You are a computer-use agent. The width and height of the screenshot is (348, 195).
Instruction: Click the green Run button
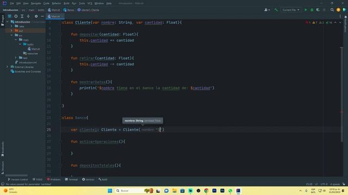tap(306, 10)
